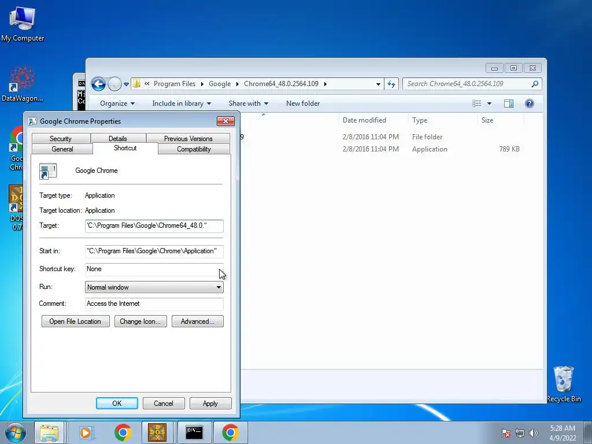Click into the Target field
This screenshot has height=444, width=592.
[x=154, y=226]
